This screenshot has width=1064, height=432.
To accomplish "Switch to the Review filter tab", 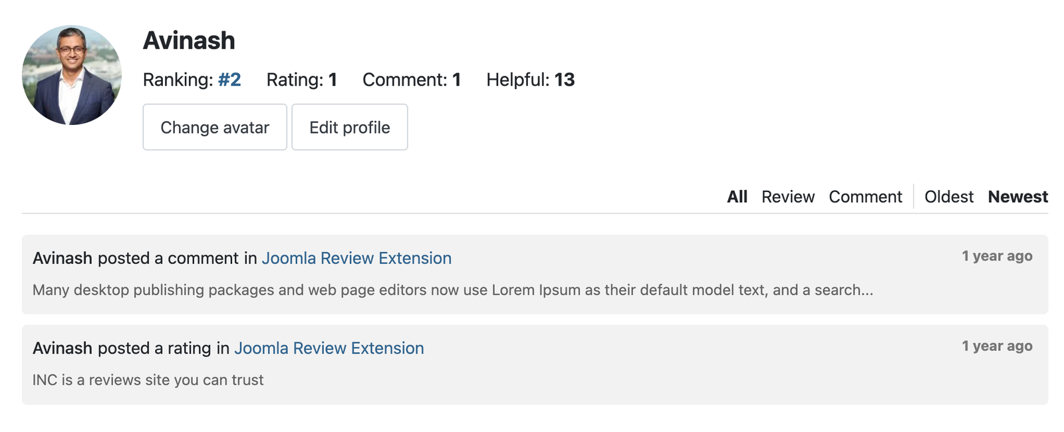I will pos(787,197).
